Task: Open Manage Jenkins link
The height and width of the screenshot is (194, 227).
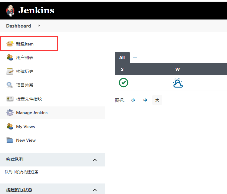Action: pos(32,113)
